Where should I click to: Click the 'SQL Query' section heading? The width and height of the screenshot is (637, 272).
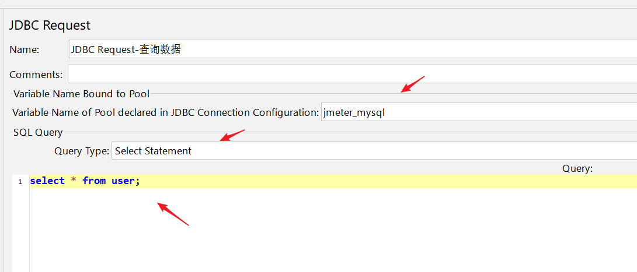pos(38,133)
